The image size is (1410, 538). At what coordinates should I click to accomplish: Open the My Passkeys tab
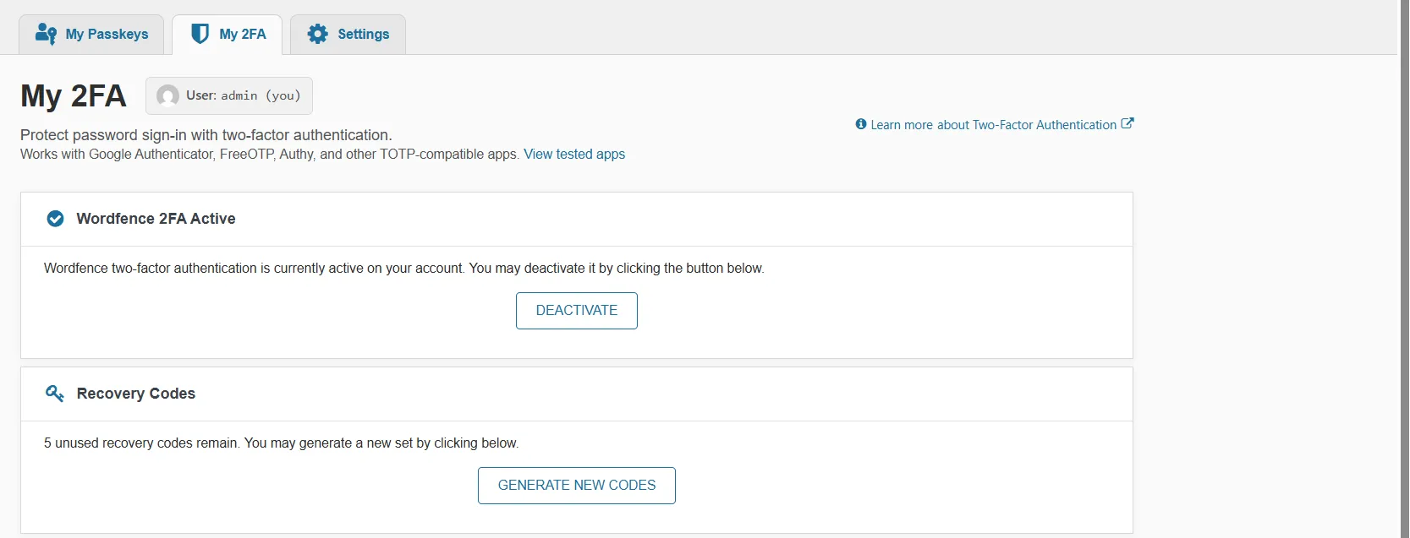click(x=91, y=34)
